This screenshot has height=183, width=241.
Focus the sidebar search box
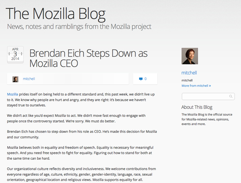[x=205, y=96]
